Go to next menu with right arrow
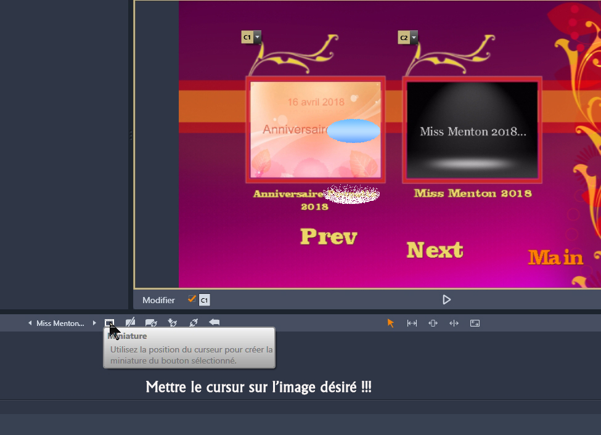The width and height of the screenshot is (601, 435). (94, 323)
